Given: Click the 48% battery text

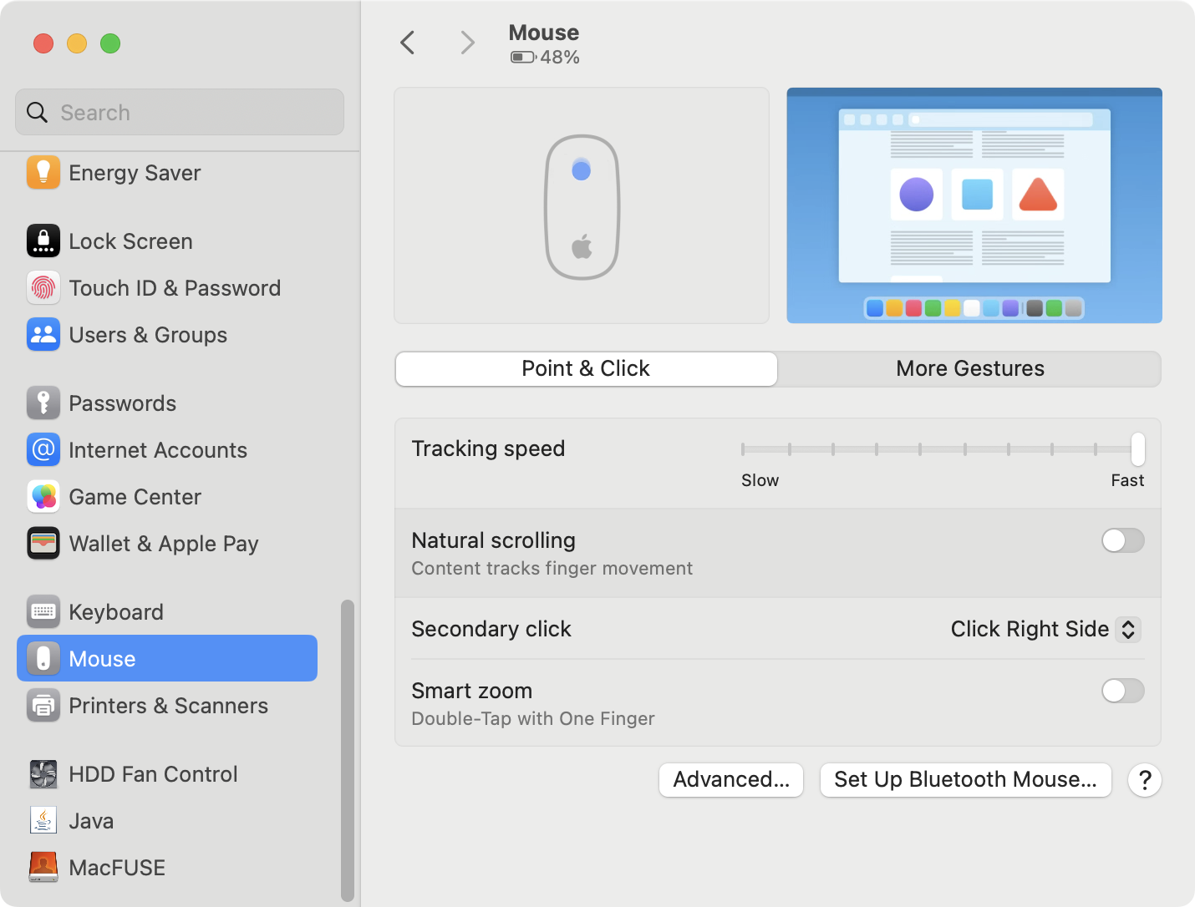Looking at the screenshot, I should pyautogui.click(x=560, y=58).
